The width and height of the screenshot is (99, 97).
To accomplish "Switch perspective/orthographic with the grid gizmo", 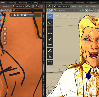I will pos(5,43).
